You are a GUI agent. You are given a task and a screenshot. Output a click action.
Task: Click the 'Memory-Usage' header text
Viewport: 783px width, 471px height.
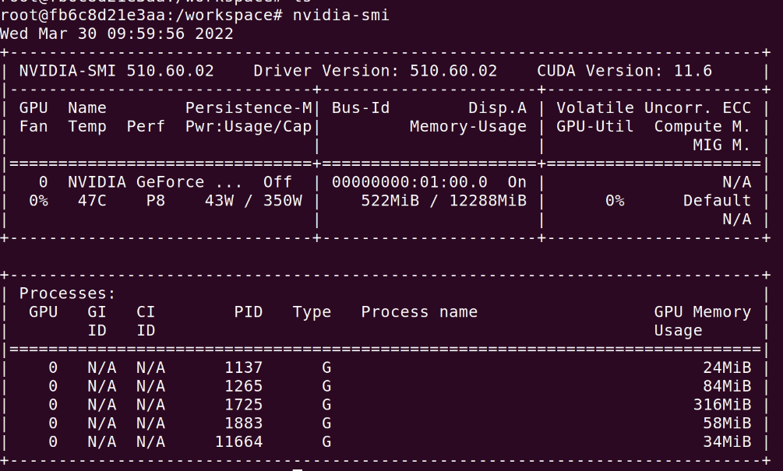point(468,127)
